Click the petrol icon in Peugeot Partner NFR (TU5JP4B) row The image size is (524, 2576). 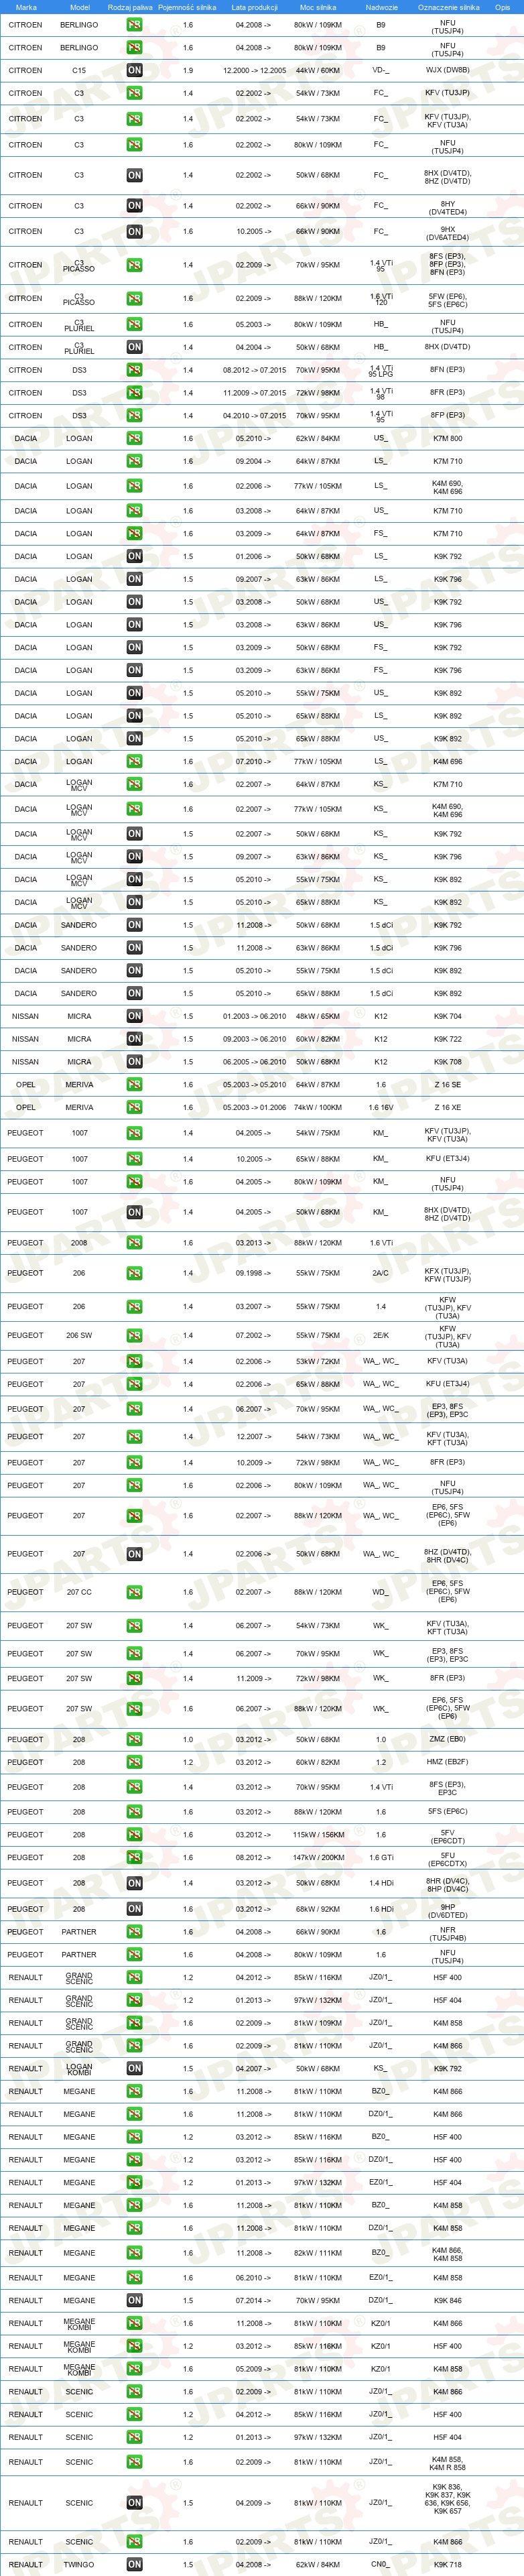(x=134, y=1932)
